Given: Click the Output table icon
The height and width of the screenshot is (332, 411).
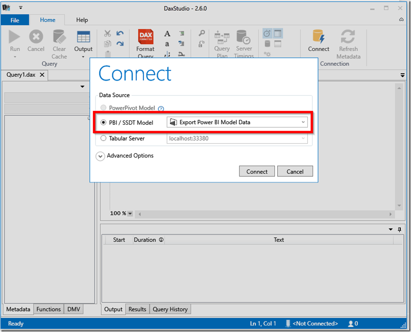Looking at the screenshot, I should [x=83, y=37].
